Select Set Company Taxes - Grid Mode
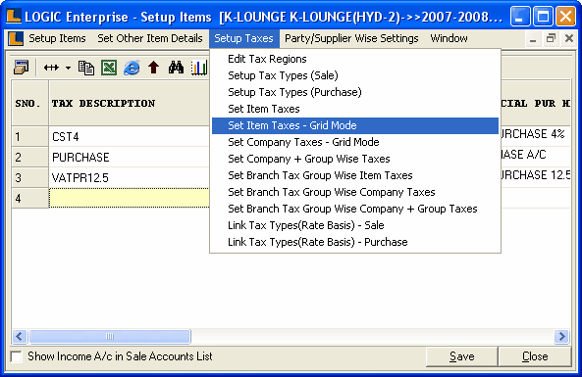 [x=355, y=142]
